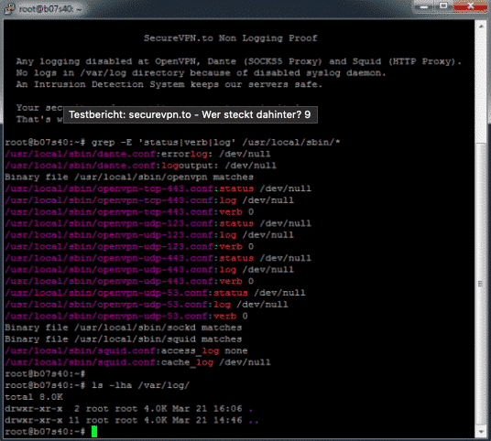This screenshot has width=491, height=441.
Task: Click the openvpn-udp-443.conf status line
Action: (158, 258)
